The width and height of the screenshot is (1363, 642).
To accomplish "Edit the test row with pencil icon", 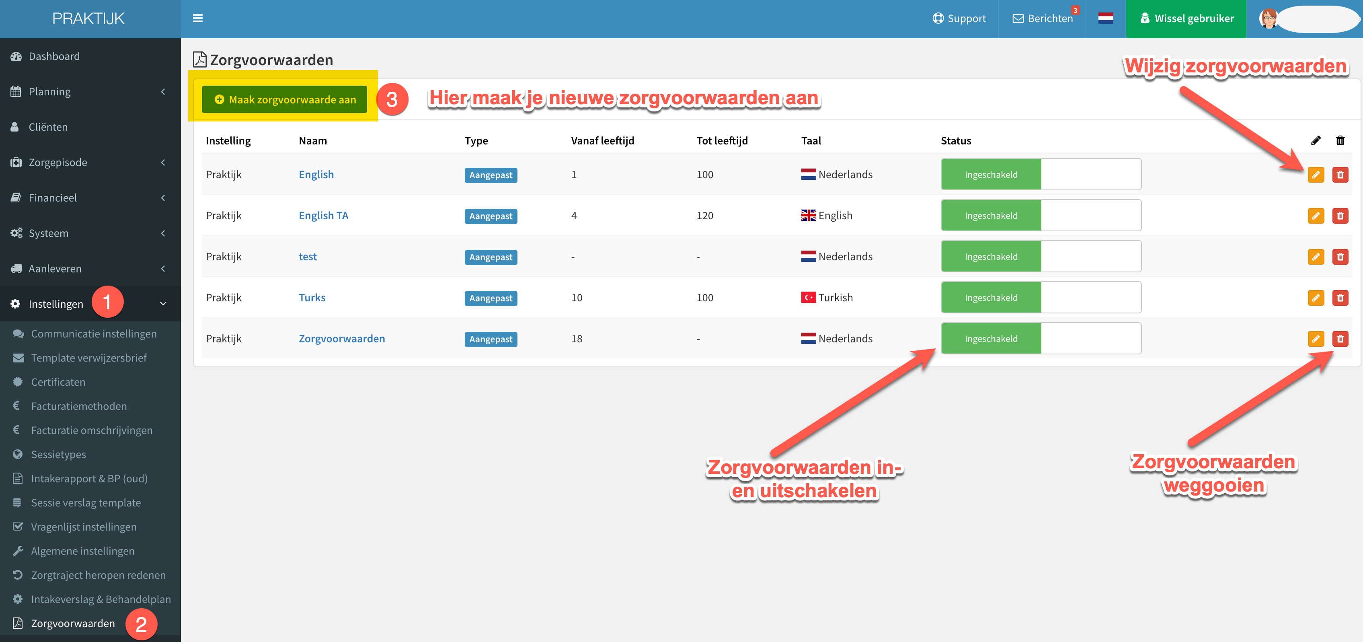I will [x=1316, y=257].
